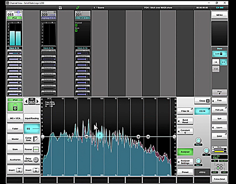Image resolution: width=236 pixels, height=184 pixels.
Task: Toggle the Filter IN button
Action: point(185,111)
